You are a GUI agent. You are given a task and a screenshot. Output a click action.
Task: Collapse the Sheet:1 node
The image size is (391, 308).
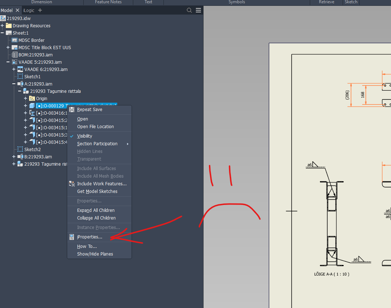(x=3, y=33)
